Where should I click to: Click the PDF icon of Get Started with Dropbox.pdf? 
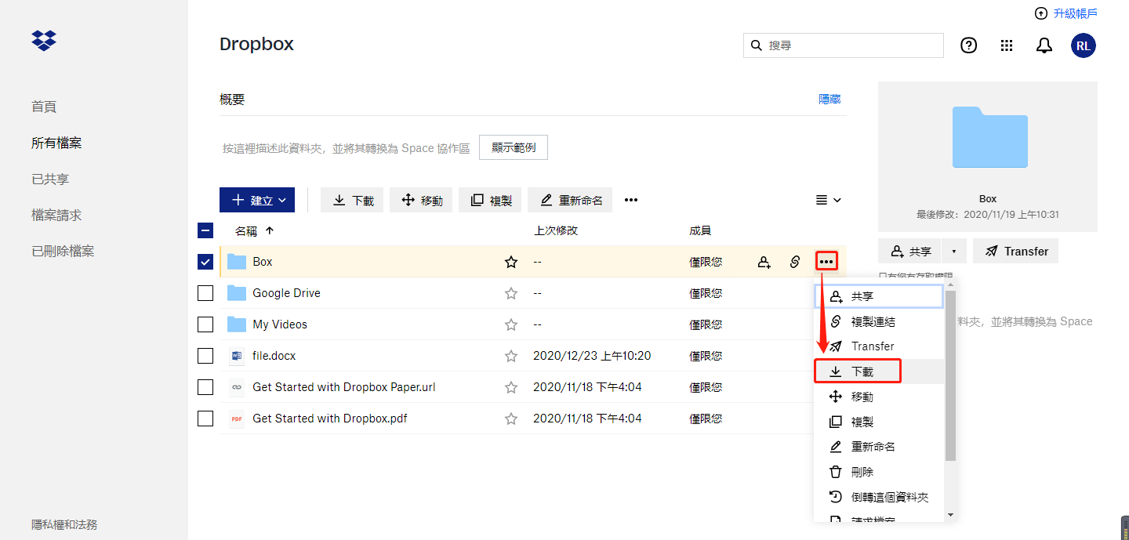pyautogui.click(x=237, y=419)
